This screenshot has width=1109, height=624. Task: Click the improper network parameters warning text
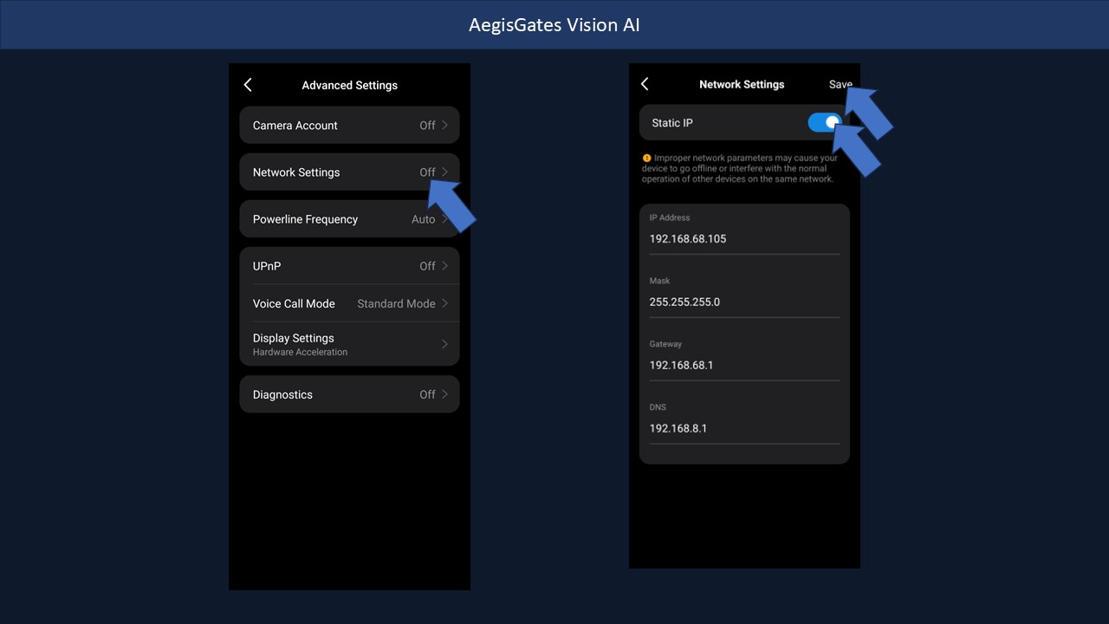pos(740,168)
